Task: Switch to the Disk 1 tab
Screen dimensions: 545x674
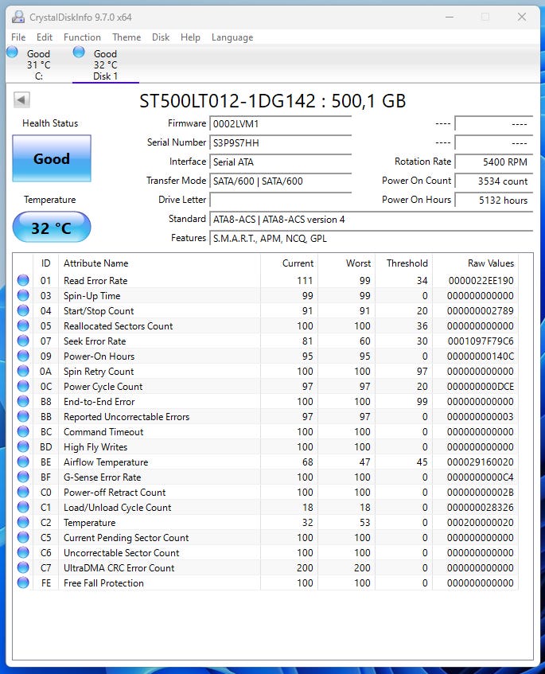Action: [x=105, y=65]
